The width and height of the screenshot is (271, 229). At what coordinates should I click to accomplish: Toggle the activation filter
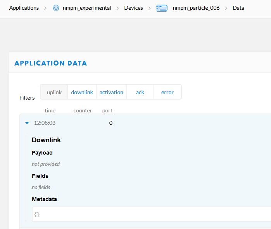click(111, 92)
